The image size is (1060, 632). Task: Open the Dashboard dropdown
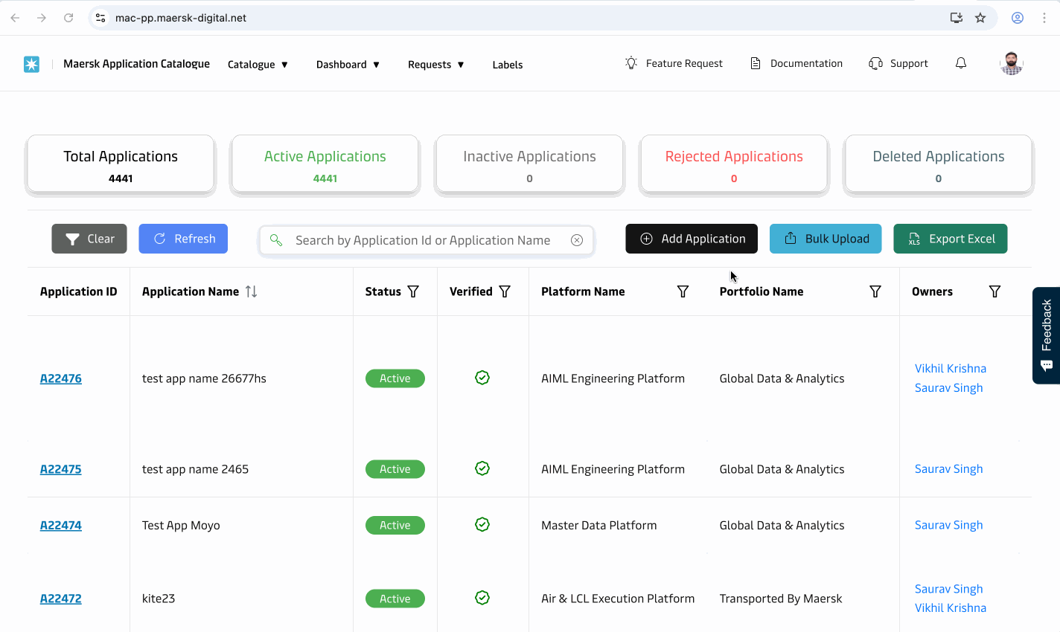point(348,65)
